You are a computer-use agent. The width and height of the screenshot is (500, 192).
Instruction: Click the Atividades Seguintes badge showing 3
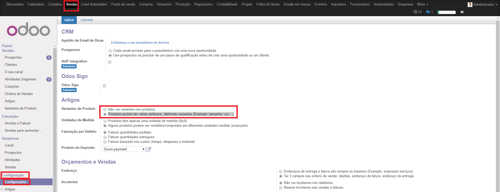coord(49,79)
